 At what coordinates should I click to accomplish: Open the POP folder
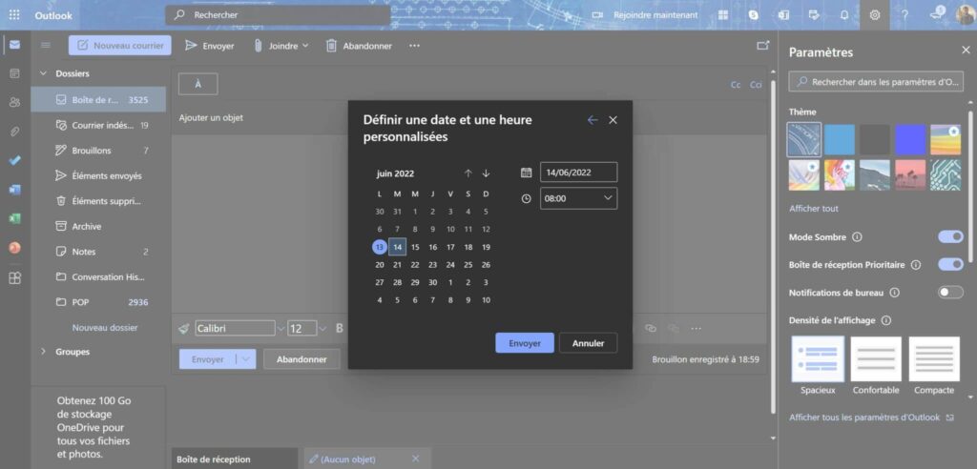[x=98, y=302]
